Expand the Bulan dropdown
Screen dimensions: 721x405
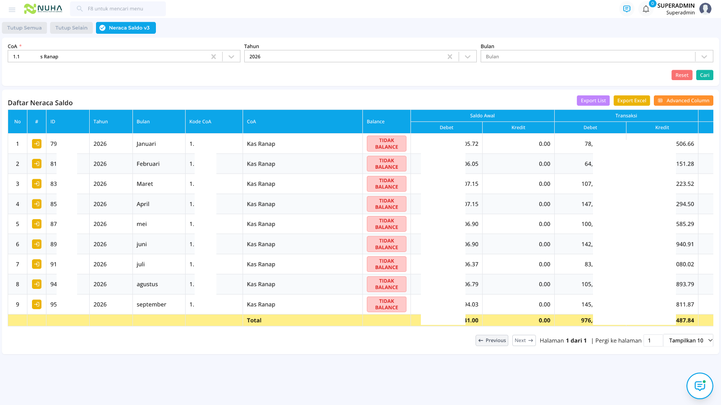704,57
